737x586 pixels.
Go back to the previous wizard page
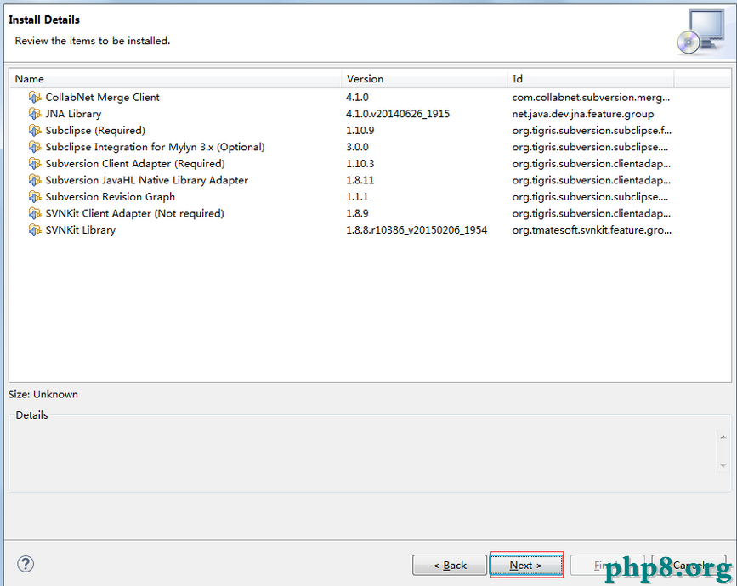450,565
